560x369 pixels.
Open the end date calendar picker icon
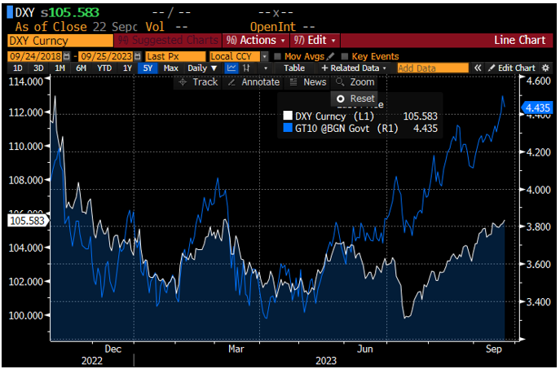point(138,56)
